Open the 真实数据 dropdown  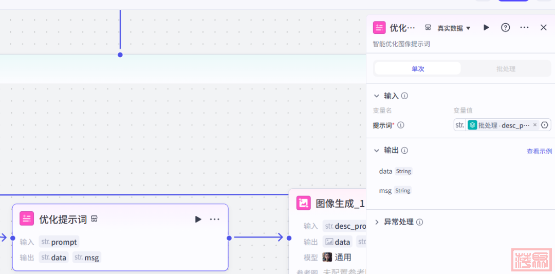pyautogui.click(x=453, y=28)
